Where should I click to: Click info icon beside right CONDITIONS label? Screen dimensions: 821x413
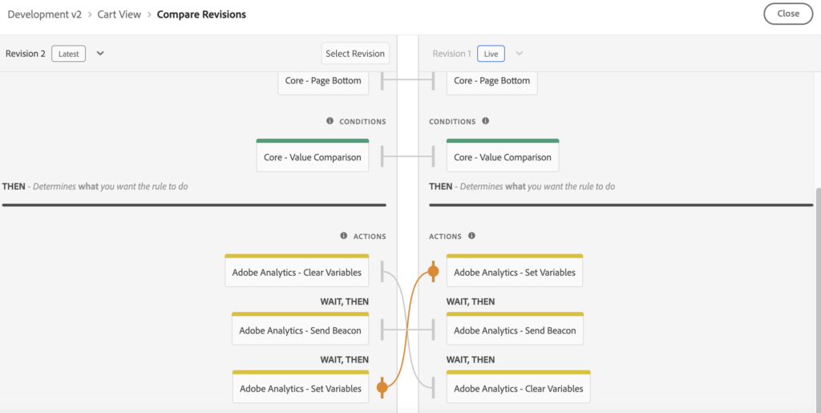tap(485, 121)
